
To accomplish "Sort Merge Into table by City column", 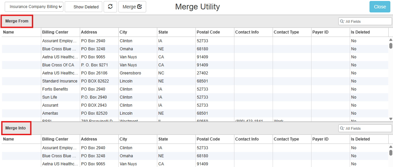I will click(137, 139).
